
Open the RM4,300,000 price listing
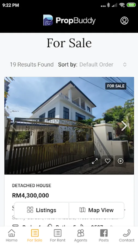(31, 195)
